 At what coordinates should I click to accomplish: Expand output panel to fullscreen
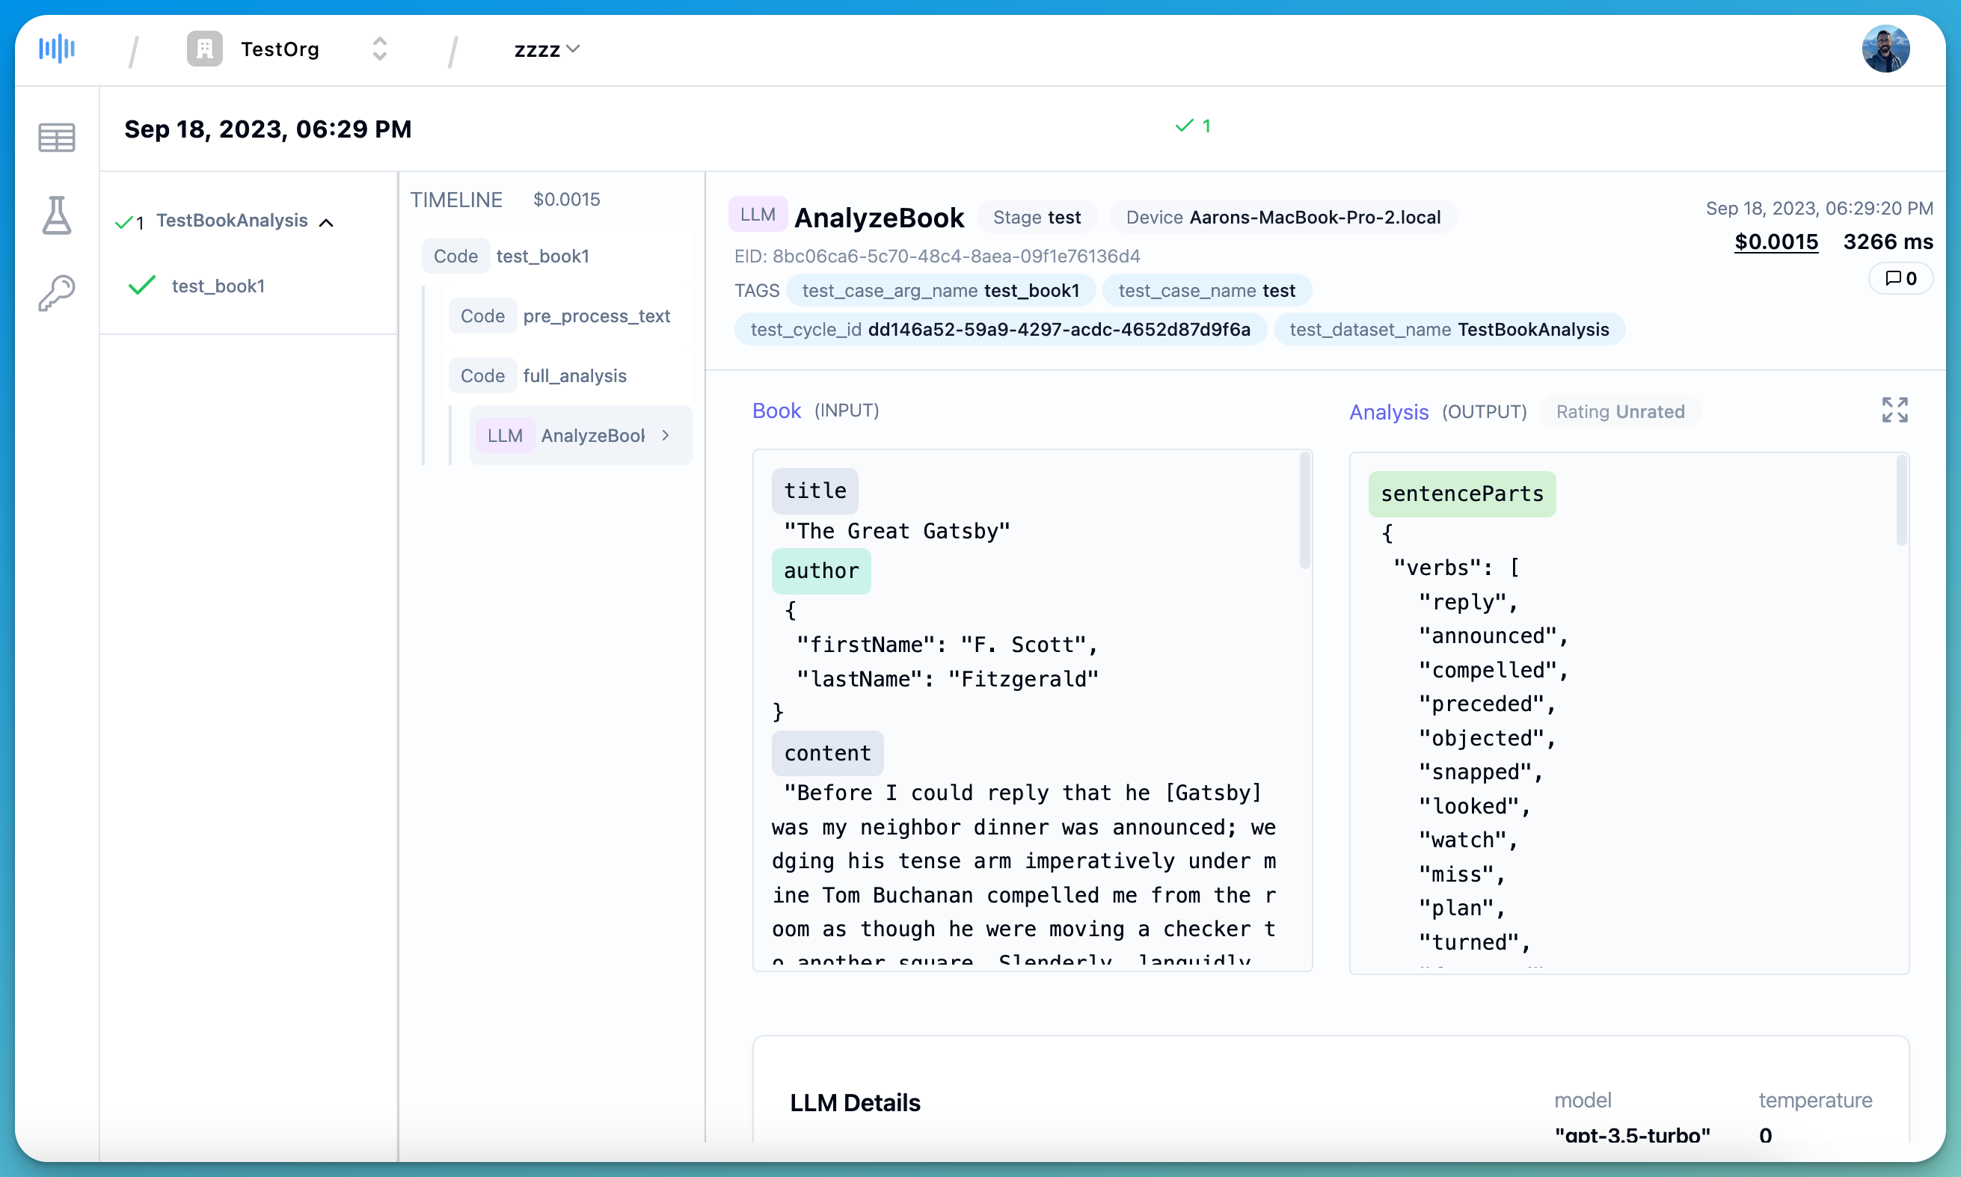tap(1894, 410)
